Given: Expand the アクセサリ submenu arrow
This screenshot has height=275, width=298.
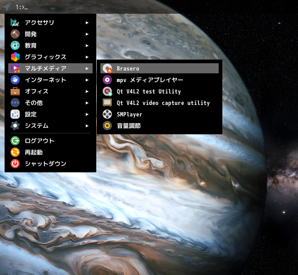Looking at the screenshot, I should (x=87, y=22).
